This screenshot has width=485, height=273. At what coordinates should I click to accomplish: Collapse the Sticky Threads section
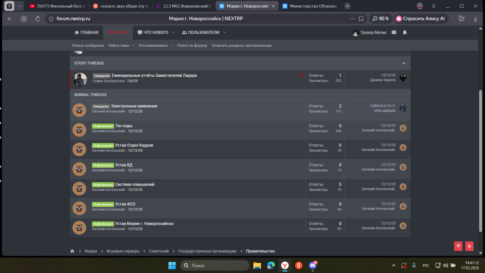[x=403, y=63]
